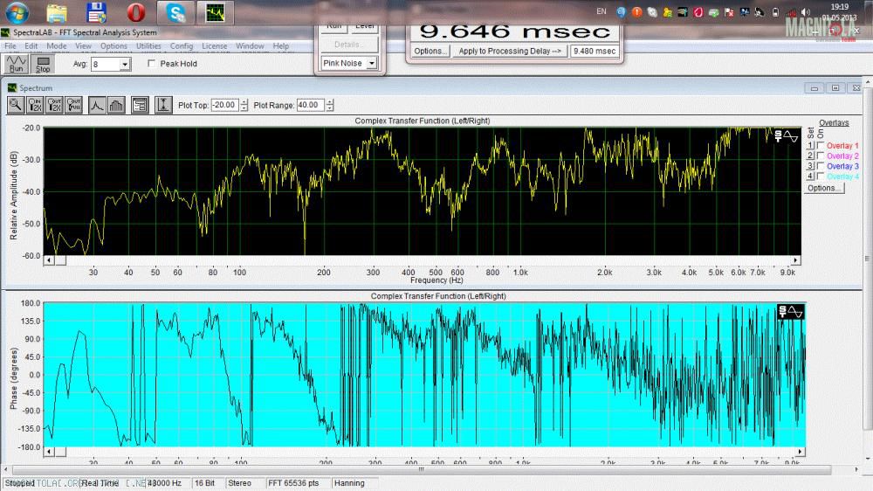
Task: Open the spectrum settings dialog icon
Action: click(140, 105)
